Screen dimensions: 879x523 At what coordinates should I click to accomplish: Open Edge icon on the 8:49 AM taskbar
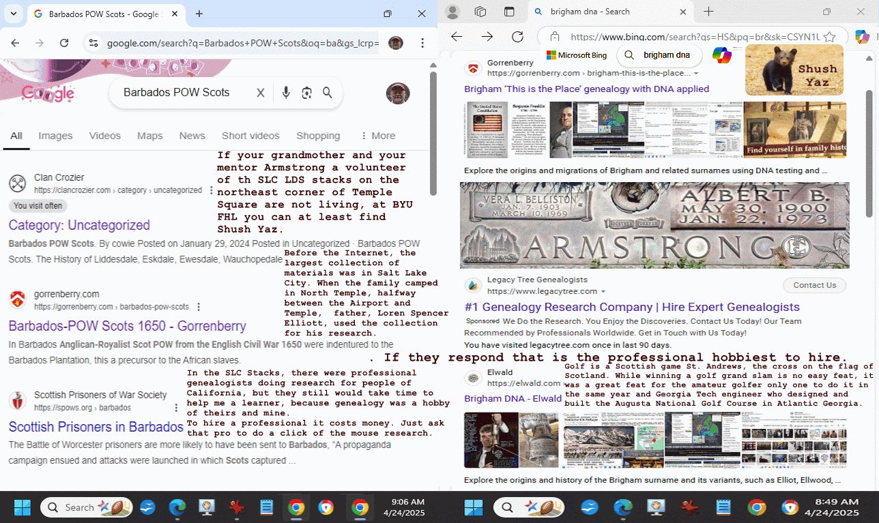[622, 507]
